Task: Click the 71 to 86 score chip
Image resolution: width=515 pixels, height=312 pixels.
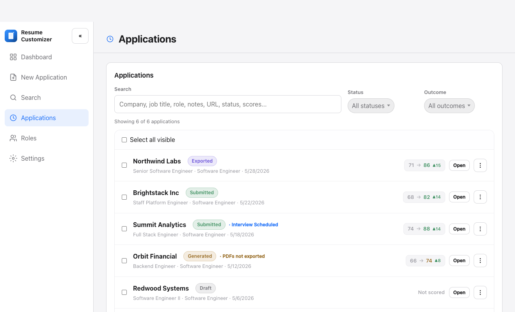Action: point(424,165)
